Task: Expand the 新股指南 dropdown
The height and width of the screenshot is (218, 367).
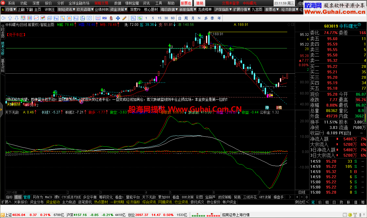Action: coord(188,9)
